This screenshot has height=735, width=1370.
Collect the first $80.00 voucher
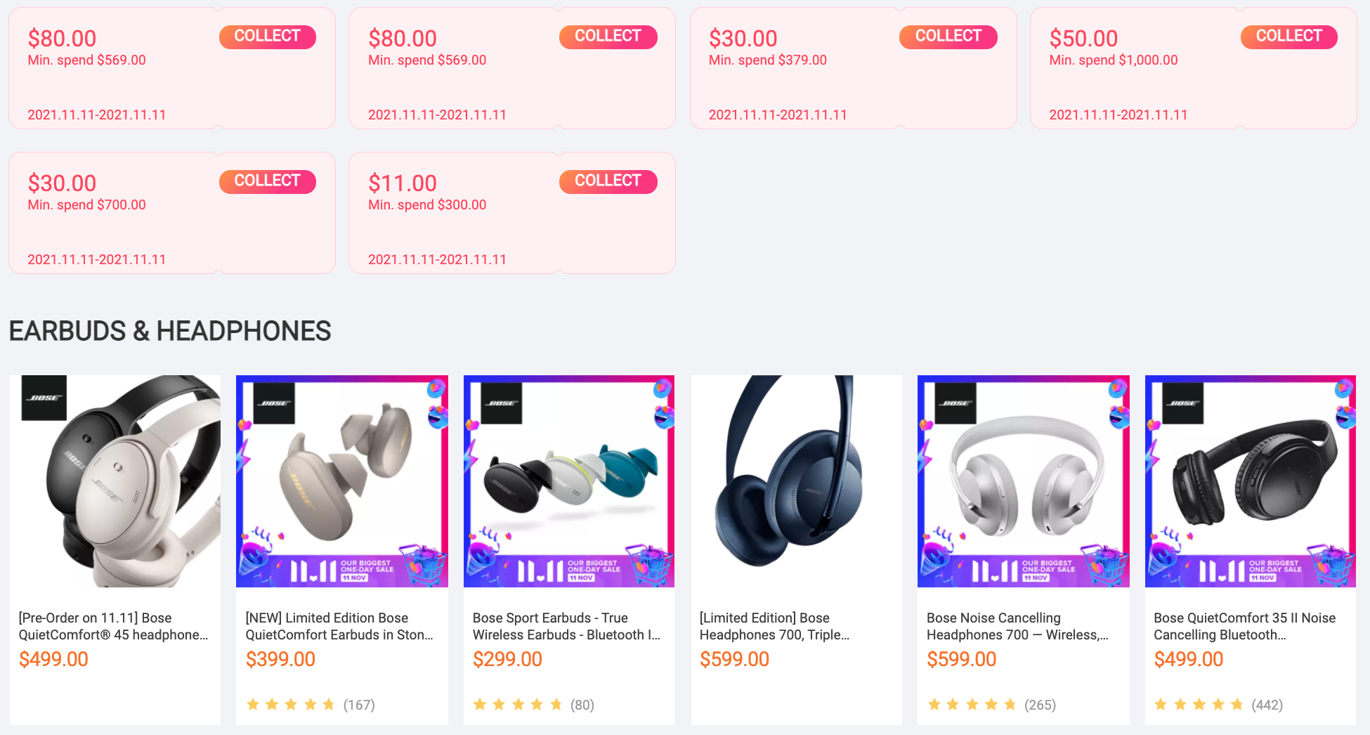267,37
